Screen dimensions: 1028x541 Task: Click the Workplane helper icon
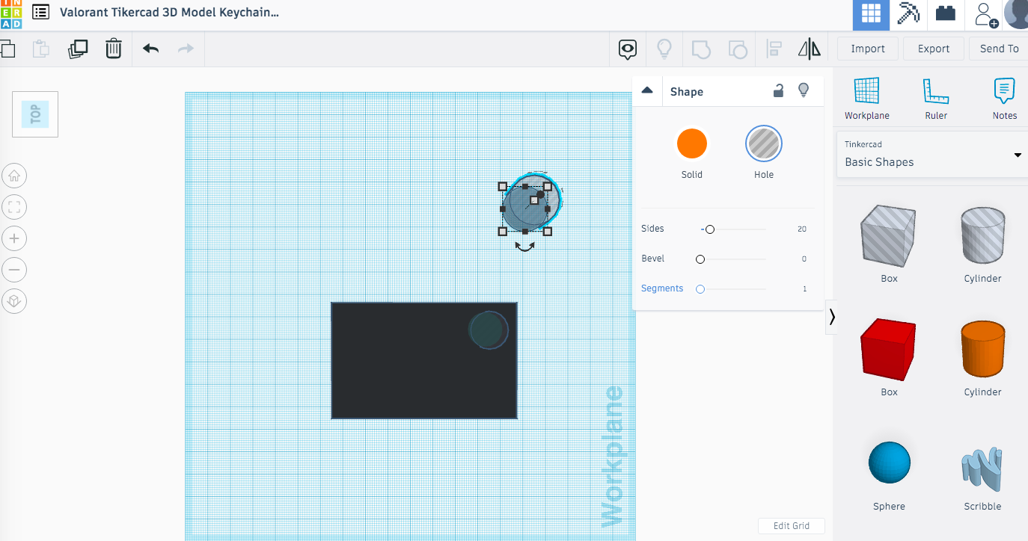866,99
